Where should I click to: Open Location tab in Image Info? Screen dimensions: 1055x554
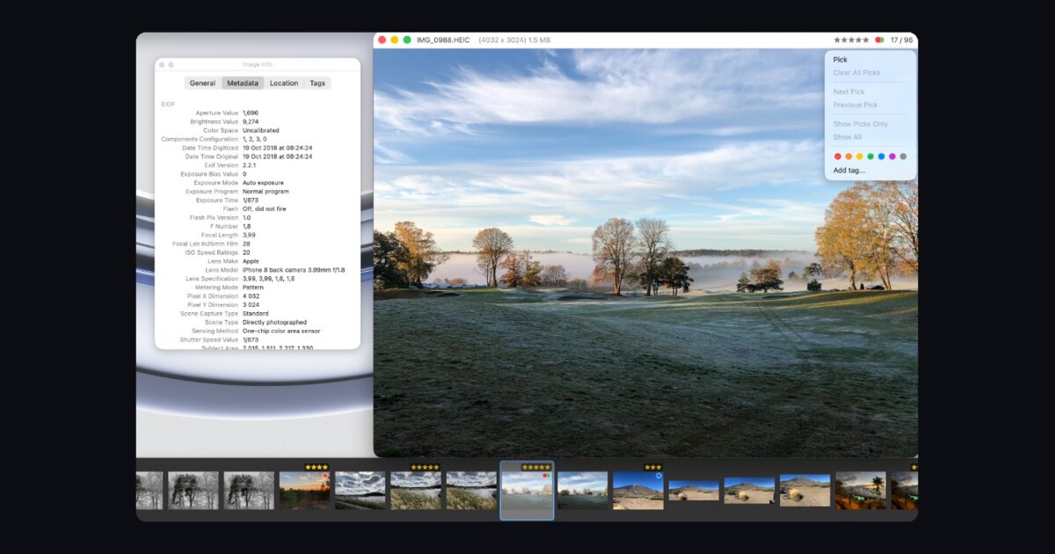[284, 84]
